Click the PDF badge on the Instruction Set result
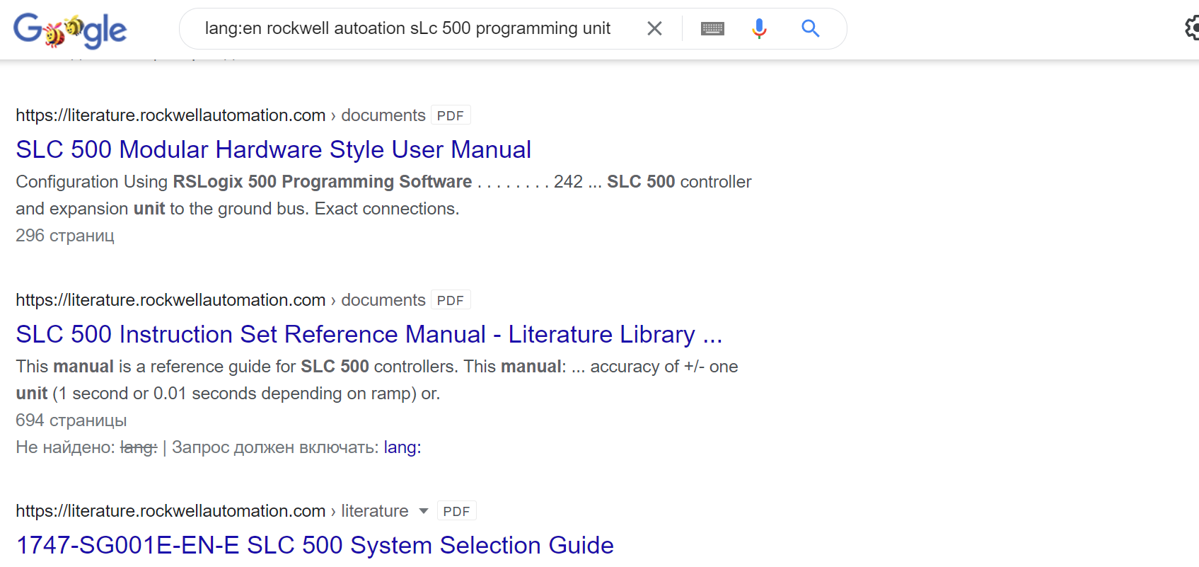Image resolution: width=1199 pixels, height=567 pixels. point(450,300)
